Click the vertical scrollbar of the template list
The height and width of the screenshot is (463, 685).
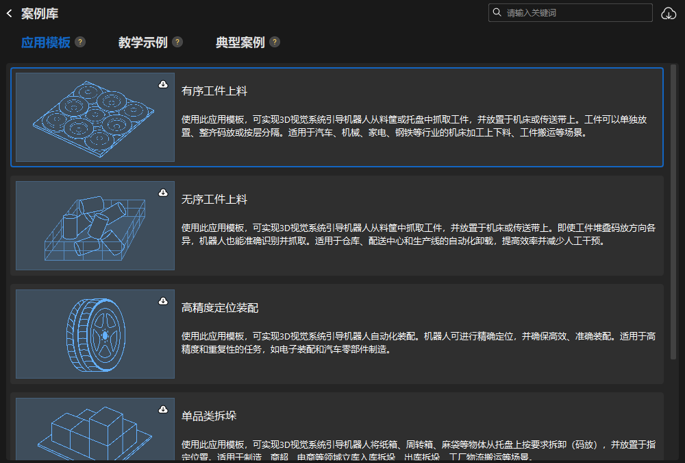coord(673,212)
